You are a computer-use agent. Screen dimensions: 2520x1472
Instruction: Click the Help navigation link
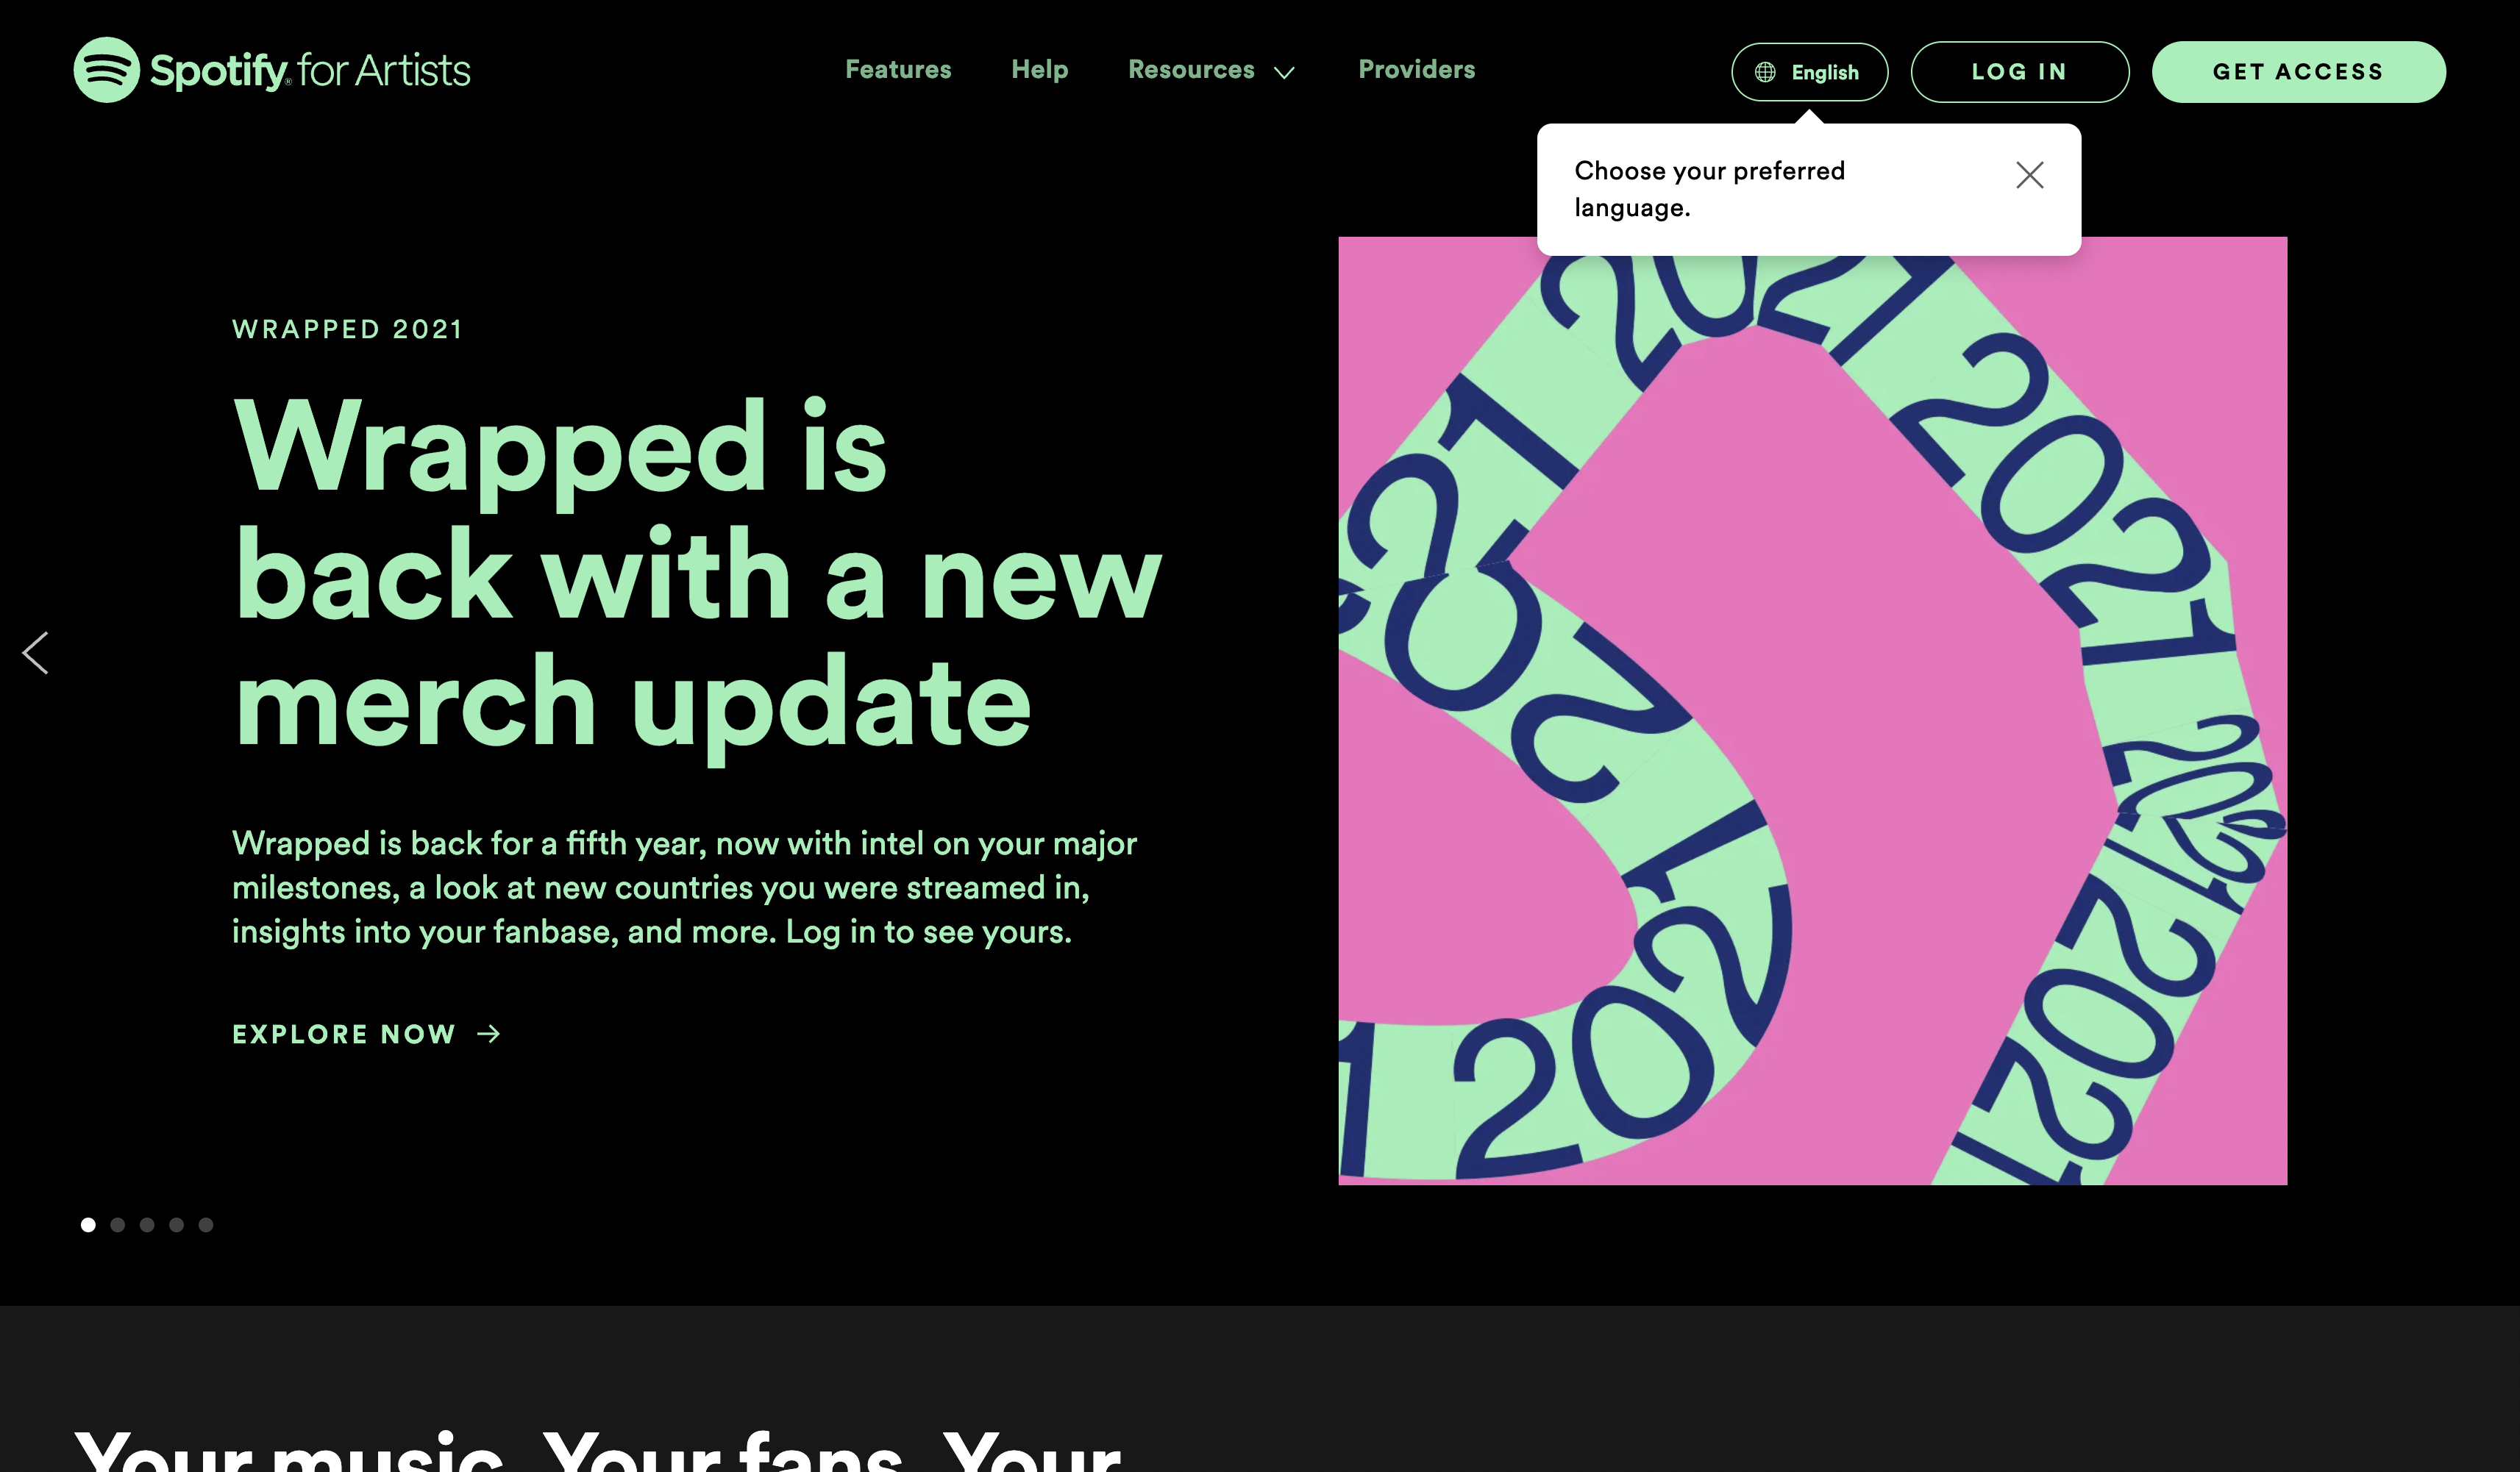click(1039, 70)
